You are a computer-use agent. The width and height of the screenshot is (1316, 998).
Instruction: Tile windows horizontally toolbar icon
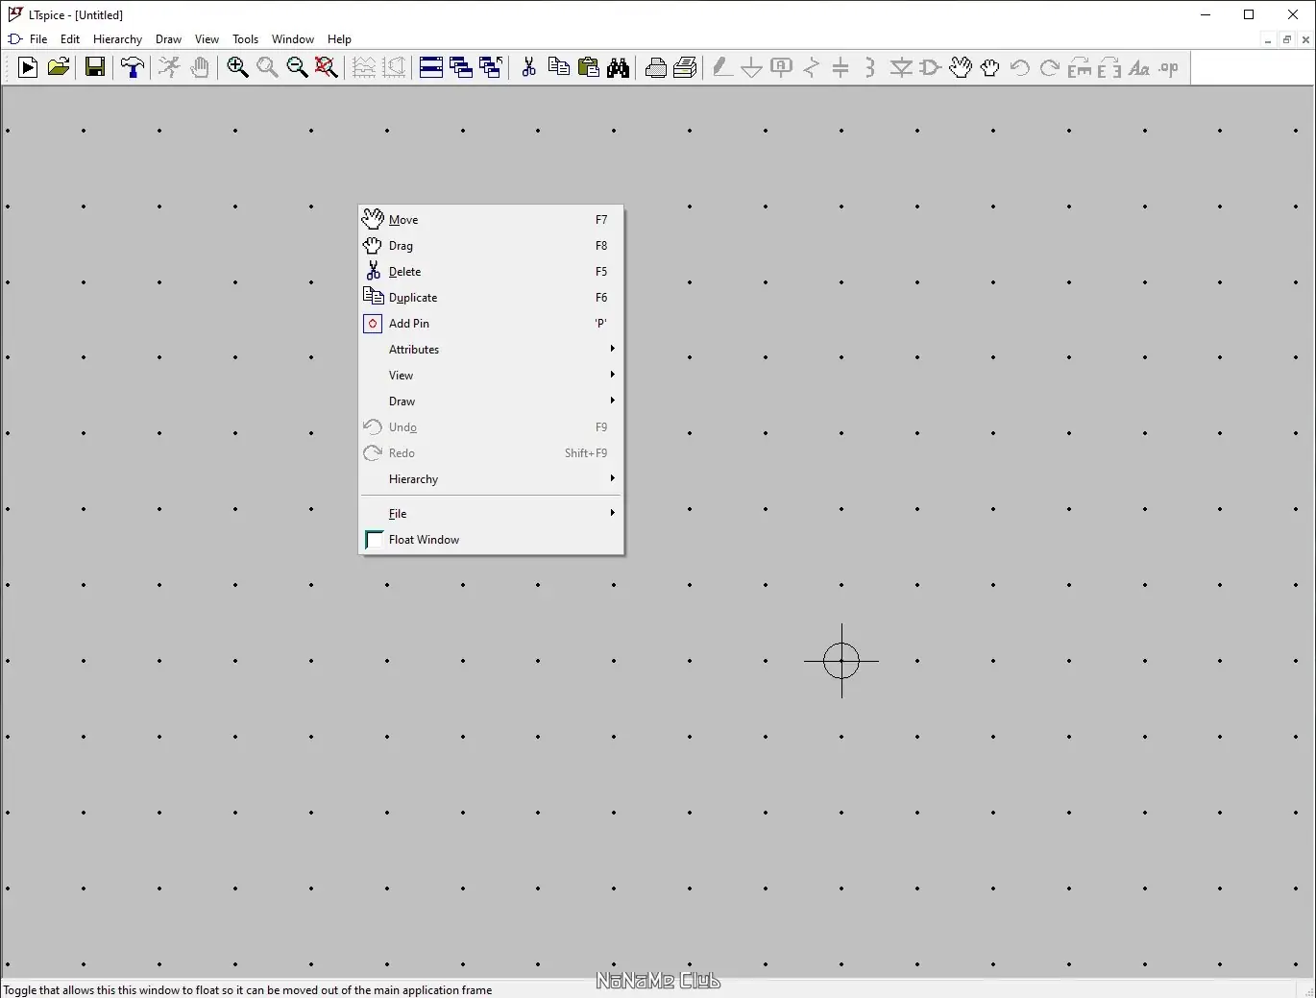coord(431,67)
